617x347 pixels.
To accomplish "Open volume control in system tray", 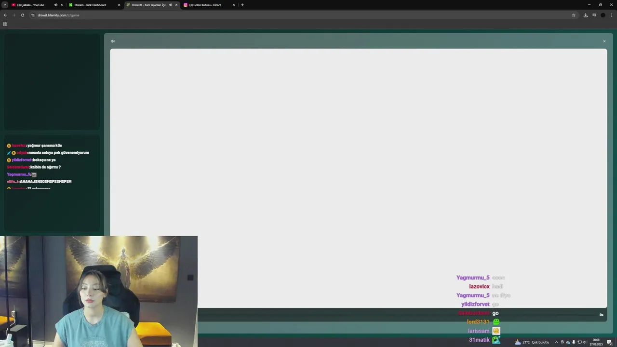I will [x=585, y=342].
